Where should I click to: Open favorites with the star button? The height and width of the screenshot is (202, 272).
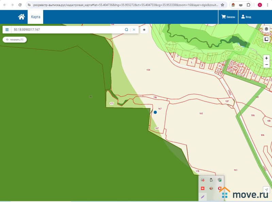(144, 30)
